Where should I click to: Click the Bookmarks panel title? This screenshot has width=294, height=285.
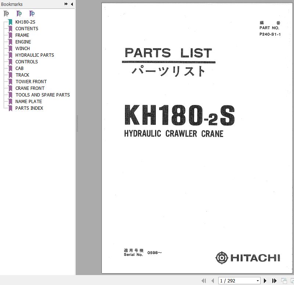point(12,4)
